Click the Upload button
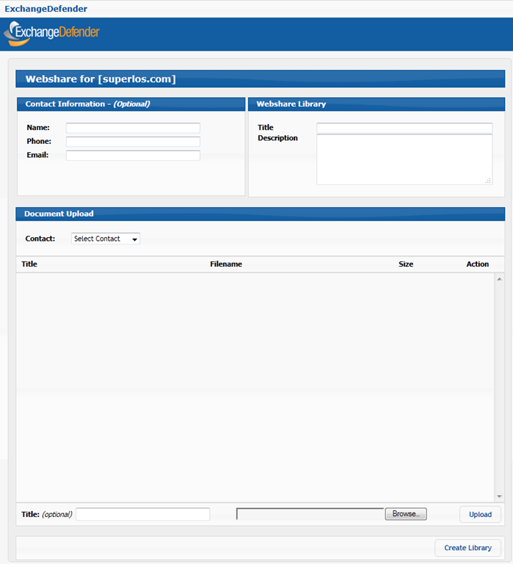This screenshot has width=513, height=564. coord(480,515)
